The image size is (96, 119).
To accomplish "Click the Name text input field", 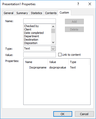I will [x=40, y=21].
